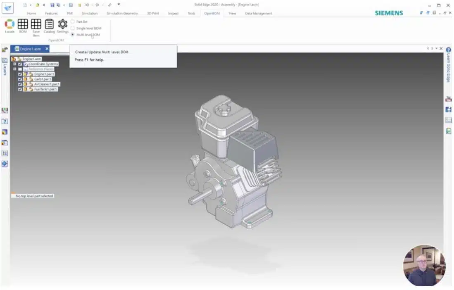The height and width of the screenshot is (290, 454).
Task: Uncheck the AirCleaner1.par:1 checkbox
Action: (x=20, y=84)
